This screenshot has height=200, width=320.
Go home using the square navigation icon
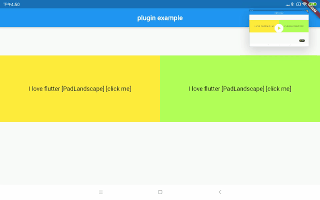[160, 192]
